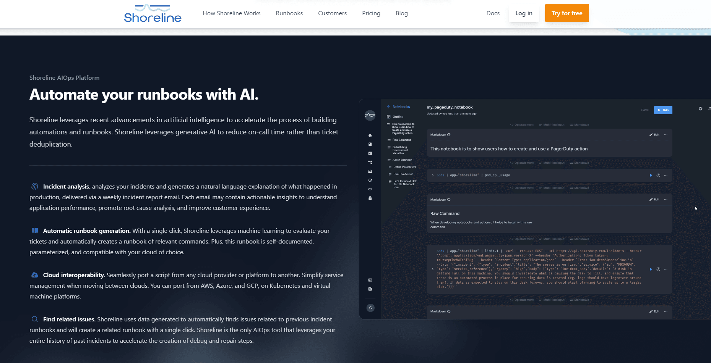Select the Op statement cell mode
This screenshot has height=363, width=711.
point(521,124)
